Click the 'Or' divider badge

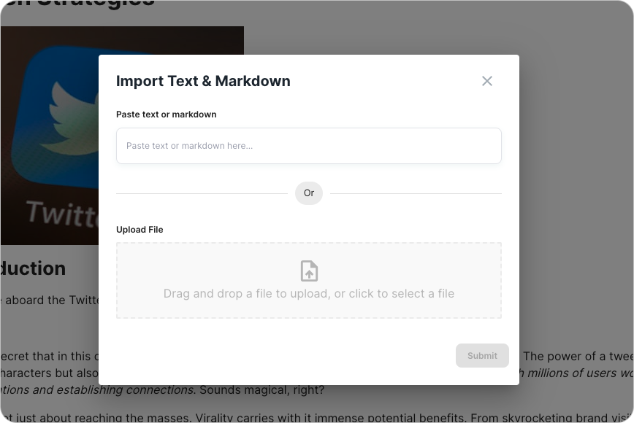coord(308,193)
